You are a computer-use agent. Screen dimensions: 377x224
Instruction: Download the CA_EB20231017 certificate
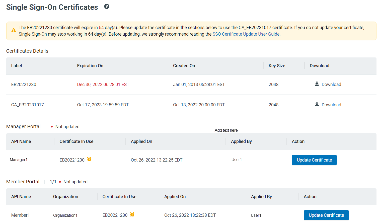pyautogui.click(x=331, y=105)
